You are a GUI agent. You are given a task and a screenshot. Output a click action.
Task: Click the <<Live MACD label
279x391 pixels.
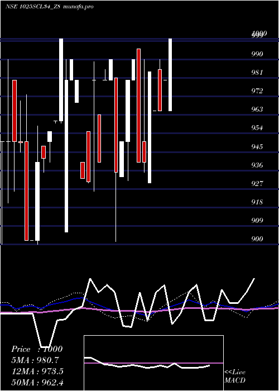click(x=235, y=376)
